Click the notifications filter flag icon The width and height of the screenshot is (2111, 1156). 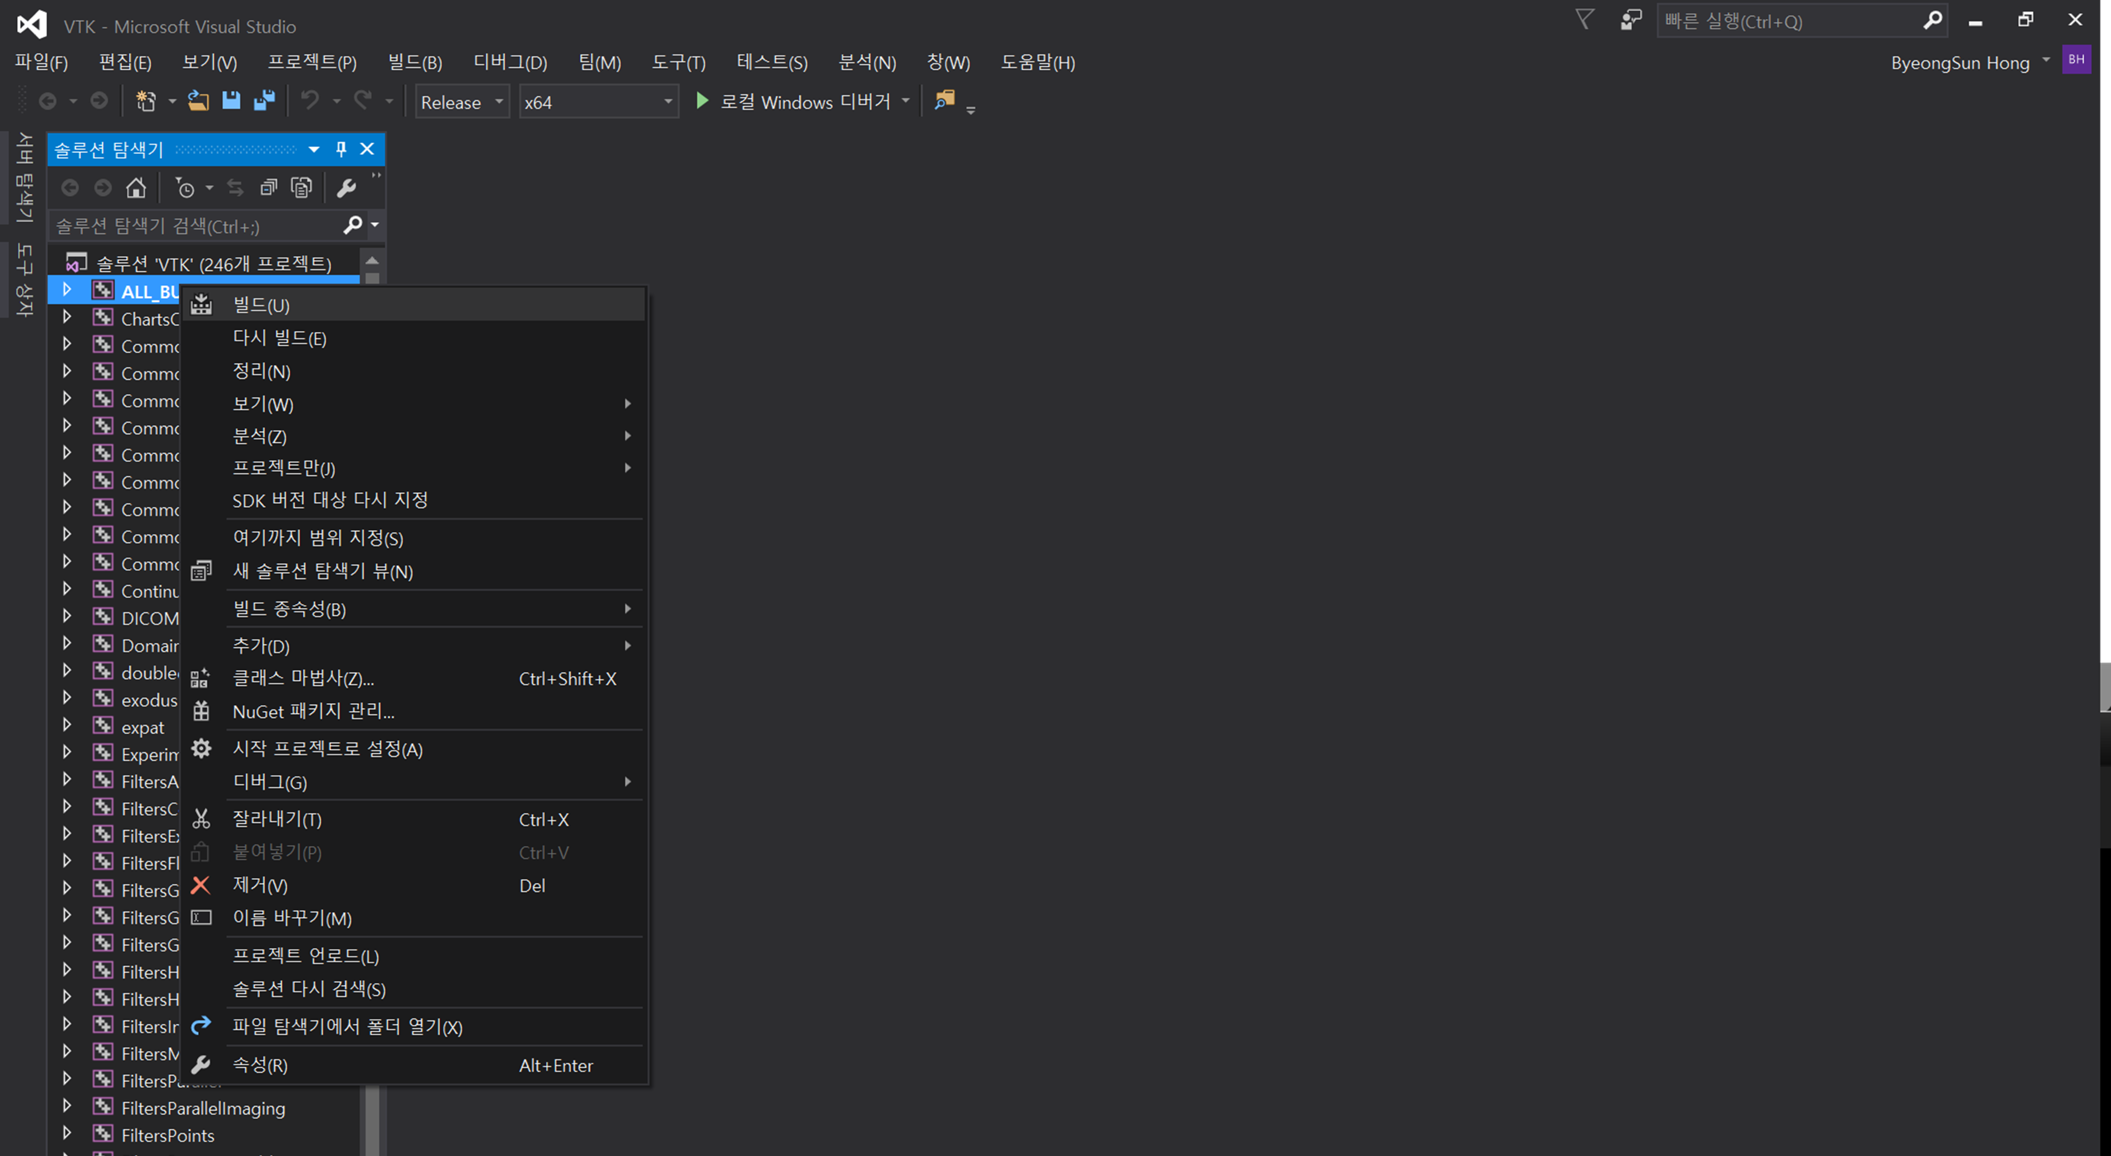tap(1585, 21)
